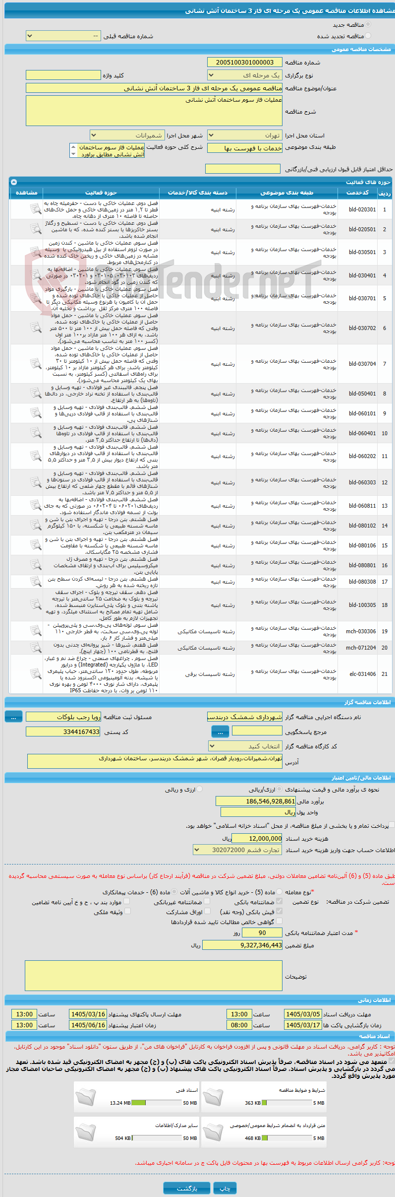This screenshot has height=1197, width=395.
Task: Open view icon for row bld-060101
Action: (x=36, y=413)
